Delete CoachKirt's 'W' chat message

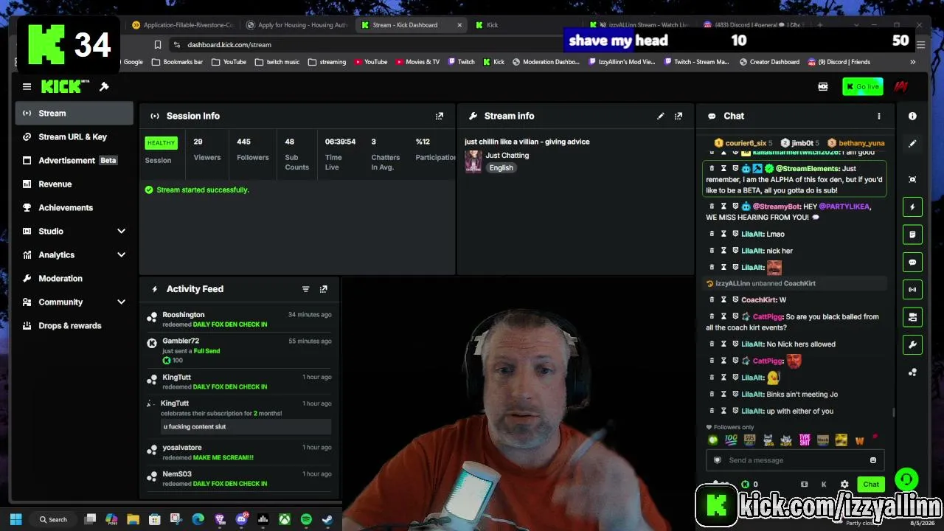coord(712,300)
